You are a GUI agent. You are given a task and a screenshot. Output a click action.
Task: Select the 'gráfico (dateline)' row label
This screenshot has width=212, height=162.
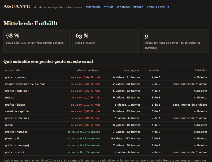[17, 91]
